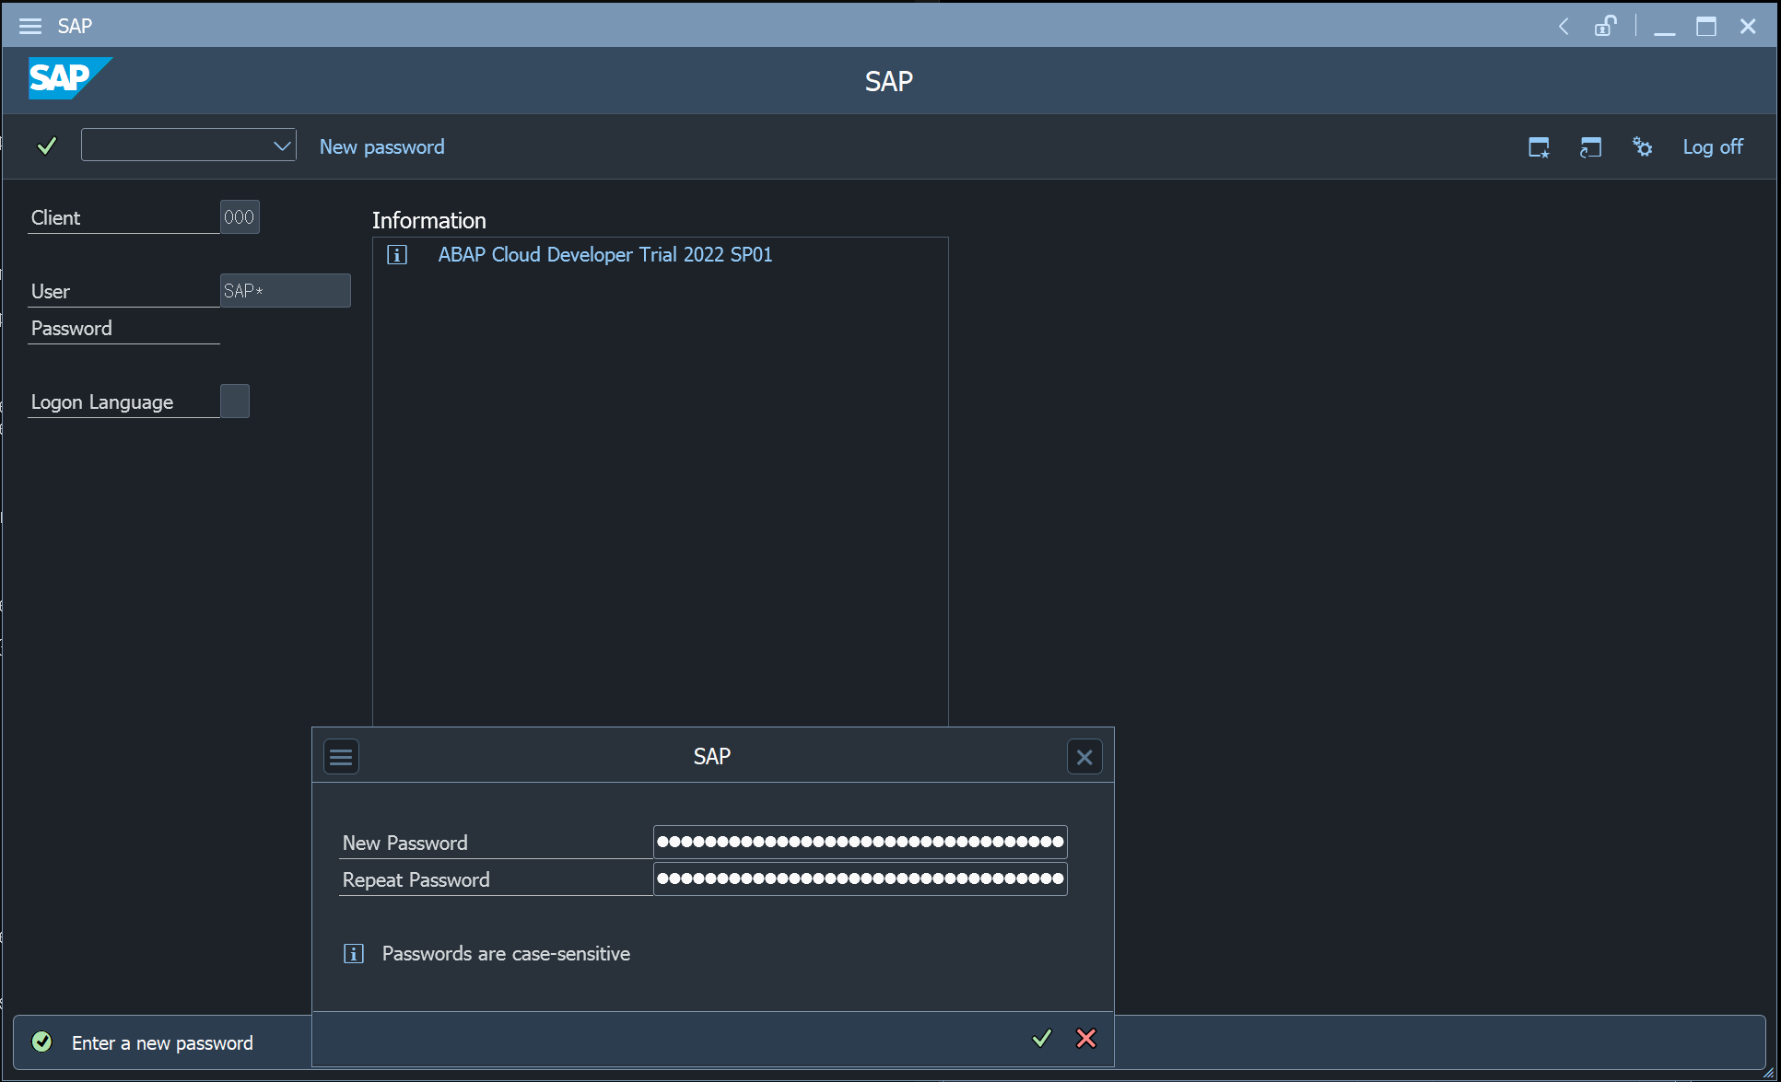Click the ABAP Cloud Developer Trial info icon

397,255
